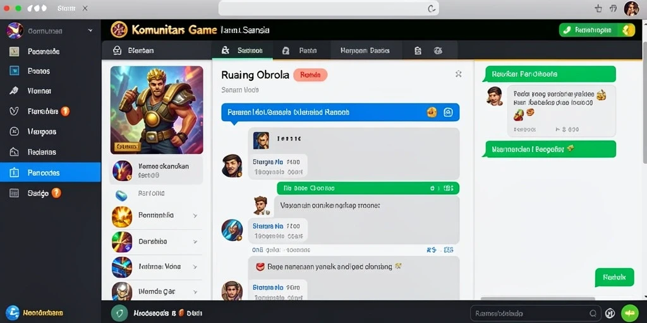This screenshot has width=647, height=323.
Task: Click the round icon next to send button
Action: (x=610, y=313)
